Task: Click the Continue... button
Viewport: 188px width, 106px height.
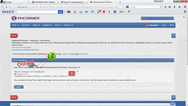Action: tap(19, 87)
